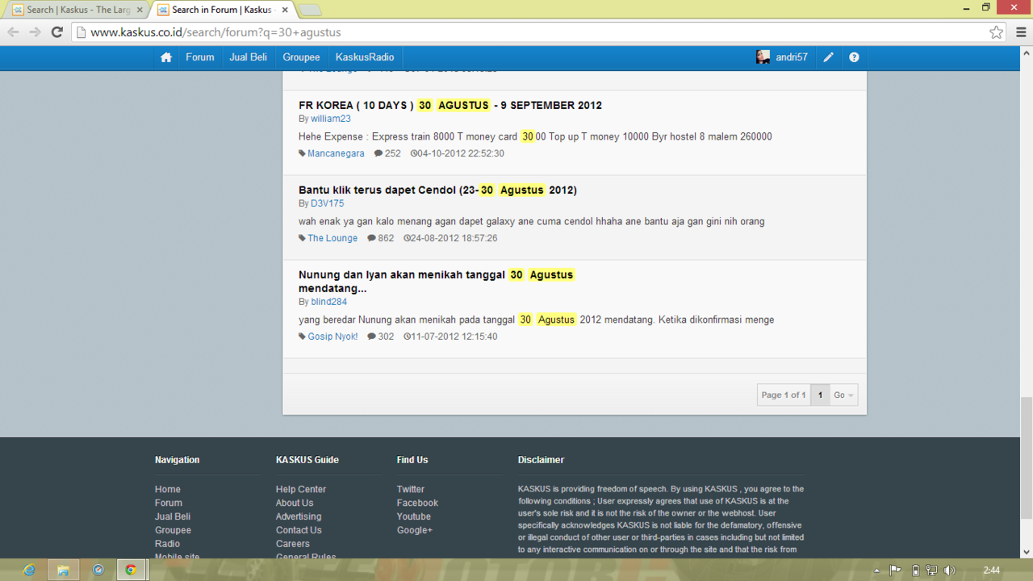
Task: Click the pencil create-post icon
Action: tap(828, 57)
